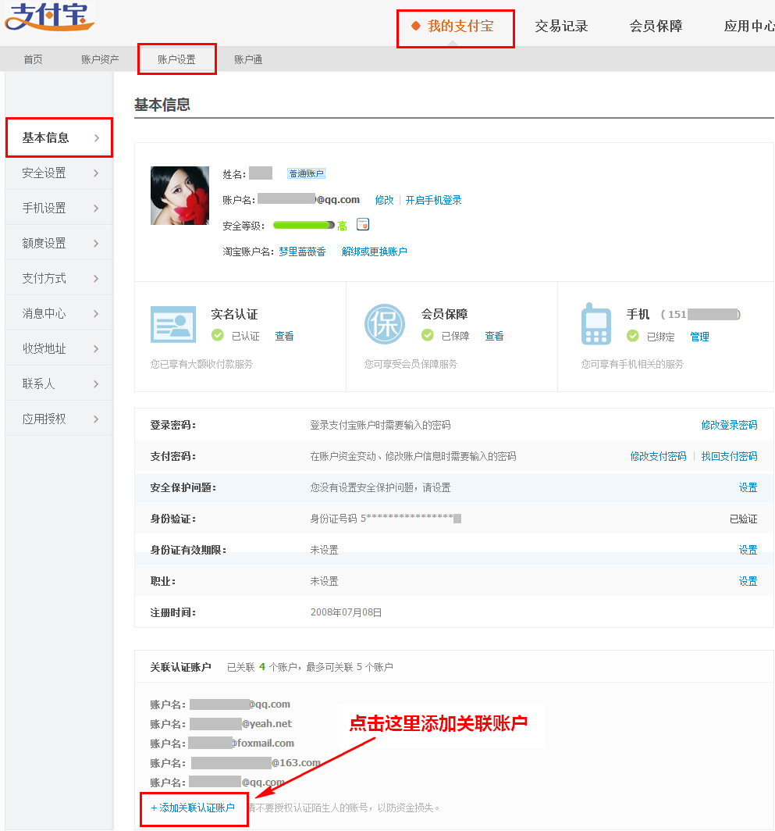Expand 额度设置 sidebar chevron
Viewport: 775px width, 831px height.
(x=96, y=243)
